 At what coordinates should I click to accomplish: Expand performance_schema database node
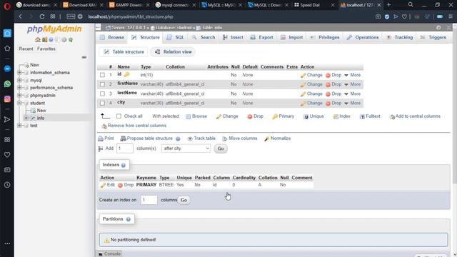tap(19, 88)
